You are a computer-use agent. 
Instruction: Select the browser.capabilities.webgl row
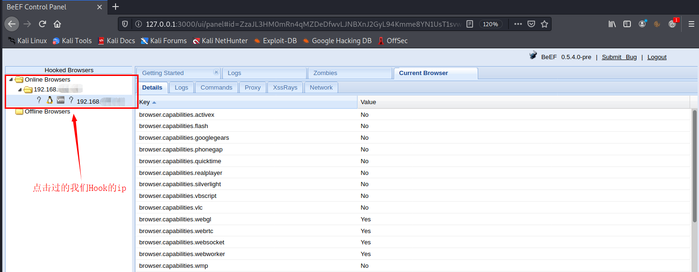[x=413, y=219]
